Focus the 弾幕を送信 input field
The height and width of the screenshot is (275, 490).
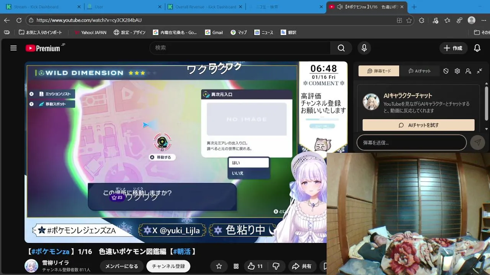tap(412, 142)
